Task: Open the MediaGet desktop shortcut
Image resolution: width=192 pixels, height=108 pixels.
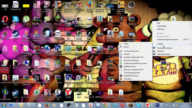Action: click(x=58, y=64)
